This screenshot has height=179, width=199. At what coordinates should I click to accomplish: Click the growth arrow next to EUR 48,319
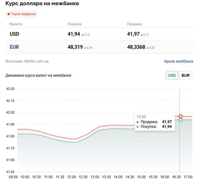pyautogui.click(x=85, y=48)
